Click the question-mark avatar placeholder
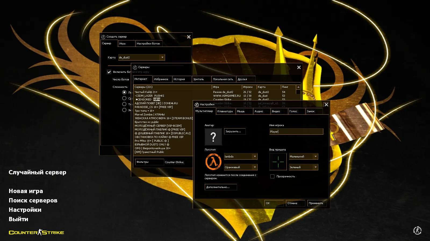This screenshot has width=430, height=241. [x=213, y=137]
